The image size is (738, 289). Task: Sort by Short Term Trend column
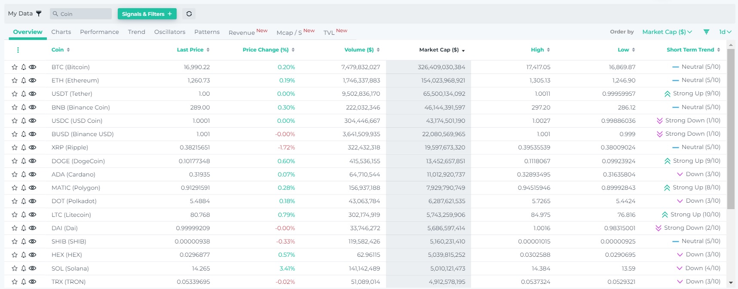point(693,50)
